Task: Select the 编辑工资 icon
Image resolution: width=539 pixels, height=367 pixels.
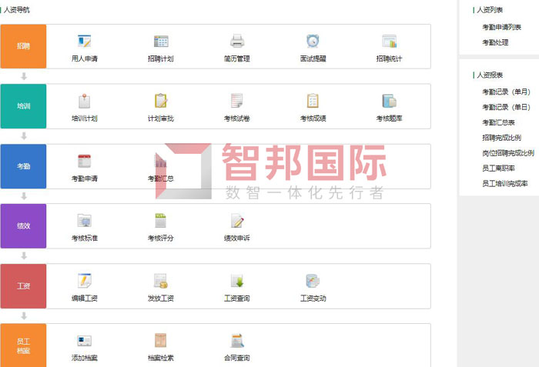Action: click(84, 282)
